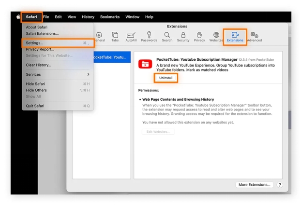This screenshot has height=206, width=302.
Task: Open the Window menu
Action: [132, 17]
